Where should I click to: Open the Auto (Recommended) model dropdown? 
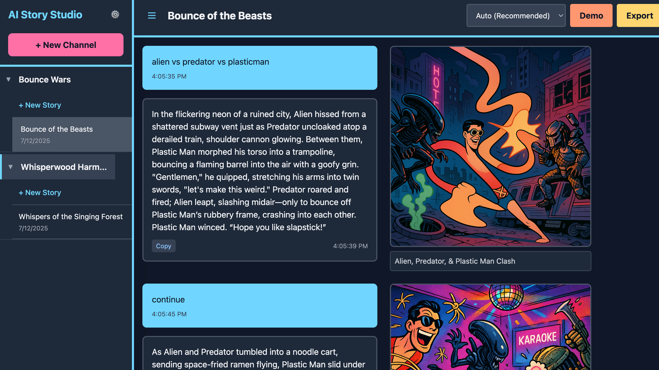(516, 16)
